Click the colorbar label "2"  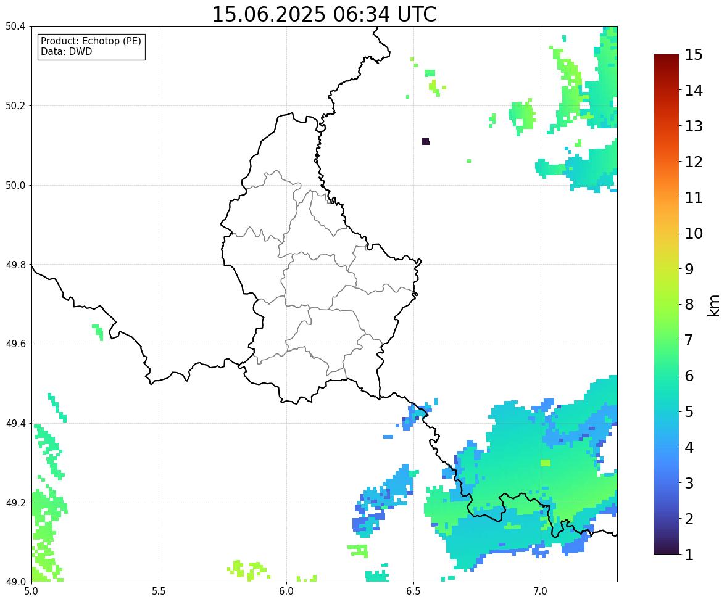(x=689, y=519)
